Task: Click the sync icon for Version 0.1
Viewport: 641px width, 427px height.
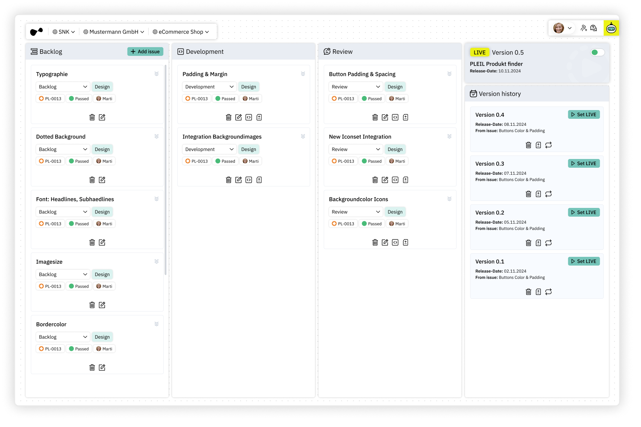Action: [x=548, y=292]
